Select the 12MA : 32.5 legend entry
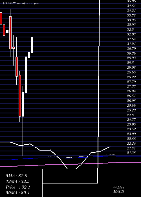 (x=17, y=182)
